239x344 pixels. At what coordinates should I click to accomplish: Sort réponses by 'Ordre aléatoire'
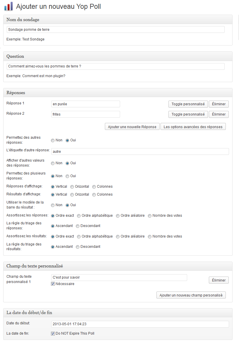tap(118, 216)
